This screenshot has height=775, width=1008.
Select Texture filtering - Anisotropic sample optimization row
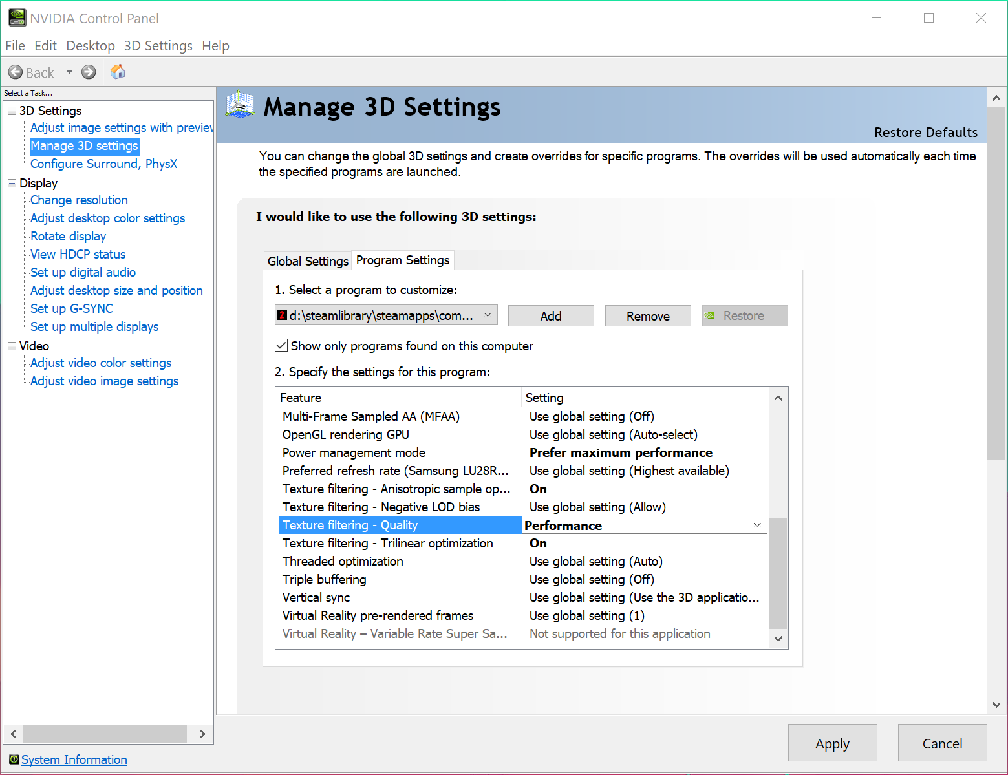tap(522, 489)
